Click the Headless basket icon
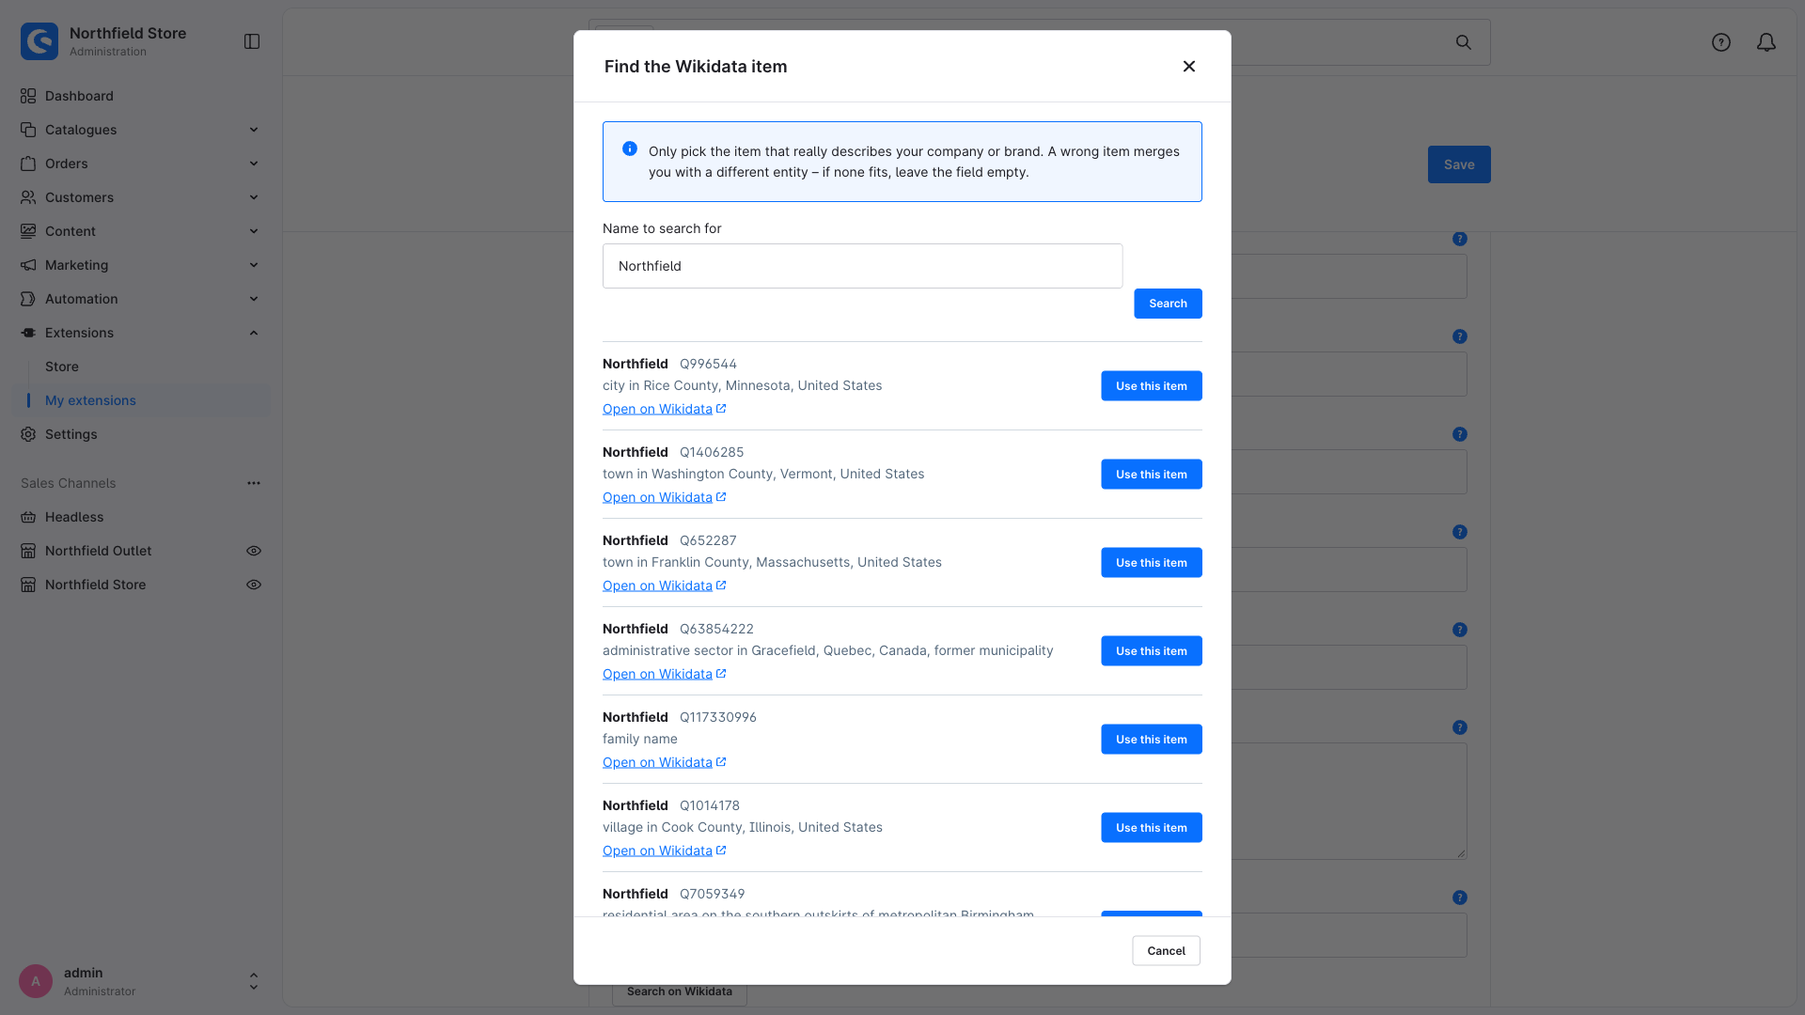The width and height of the screenshot is (1805, 1015). point(28,517)
